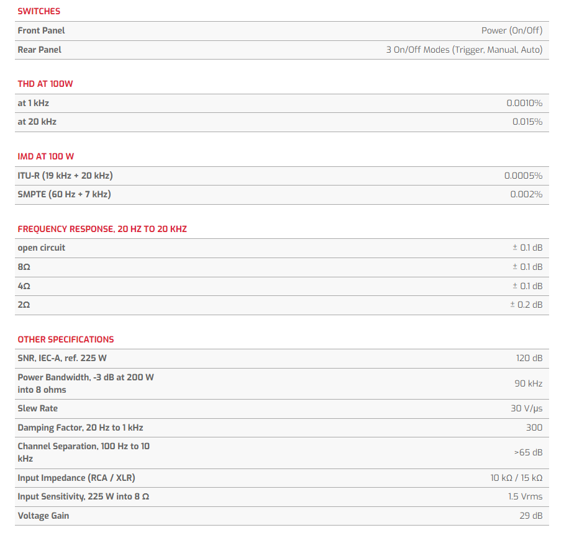Click the Input Impedance (RCA / XLR) label
The image size is (569, 533).
[x=76, y=478]
